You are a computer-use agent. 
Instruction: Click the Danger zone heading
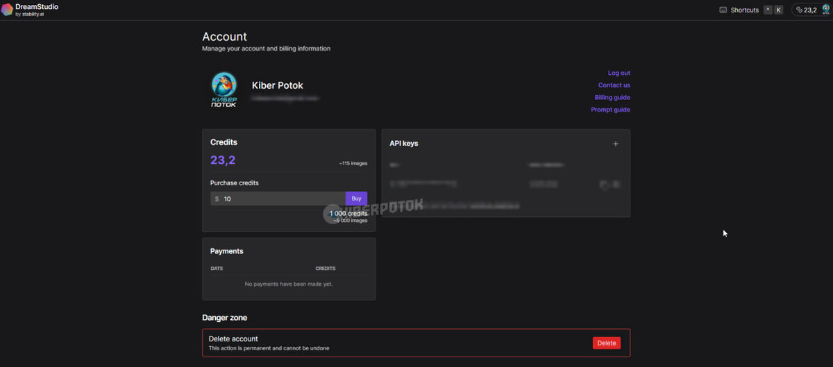[224, 318]
